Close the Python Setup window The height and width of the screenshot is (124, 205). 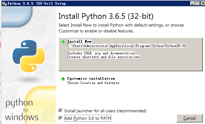coord(203,3)
